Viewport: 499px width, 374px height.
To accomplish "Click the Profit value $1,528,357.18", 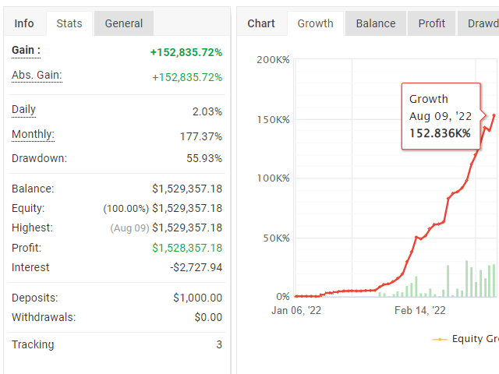I will click(186, 248).
